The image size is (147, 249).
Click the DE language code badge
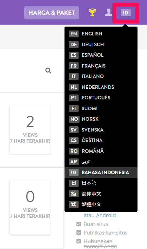coord(74,45)
